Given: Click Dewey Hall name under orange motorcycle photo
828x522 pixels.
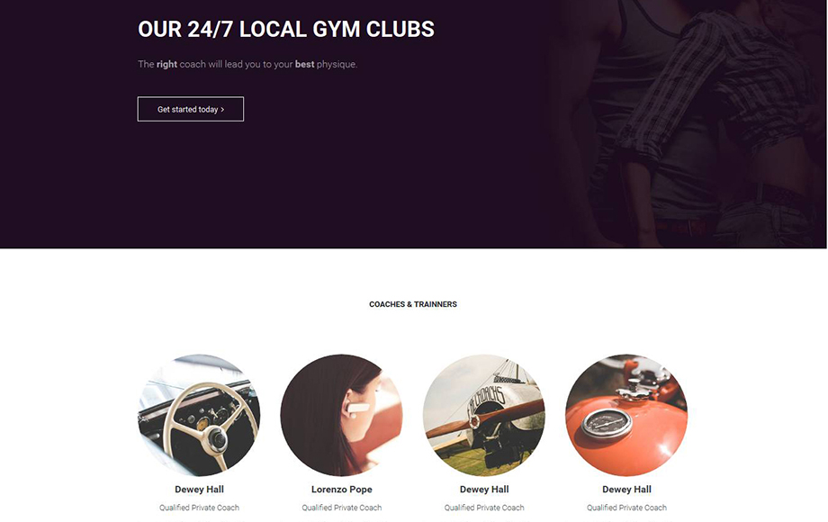Looking at the screenshot, I should click(x=626, y=490).
